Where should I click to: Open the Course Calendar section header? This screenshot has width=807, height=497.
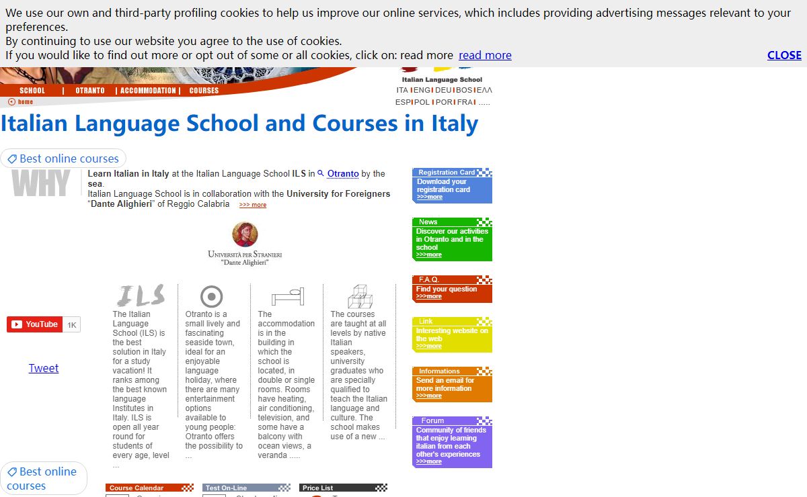coord(149,488)
